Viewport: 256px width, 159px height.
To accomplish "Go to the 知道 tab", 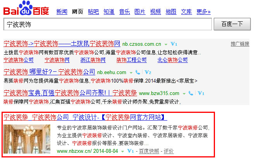I will (x=109, y=12).
